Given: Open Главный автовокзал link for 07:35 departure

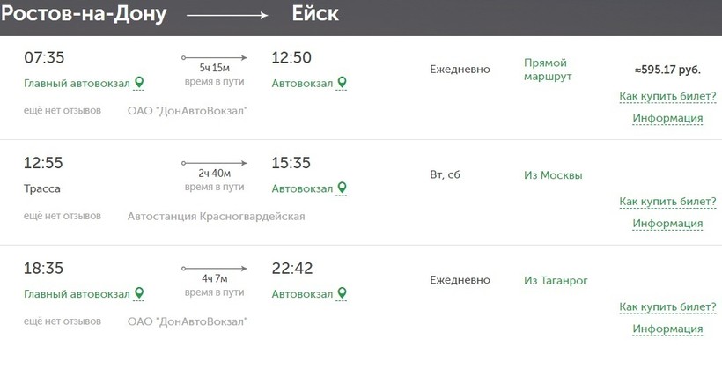Looking at the screenshot, I should (x=77, y=83).
